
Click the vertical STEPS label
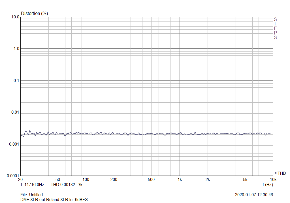coord(275,29)
